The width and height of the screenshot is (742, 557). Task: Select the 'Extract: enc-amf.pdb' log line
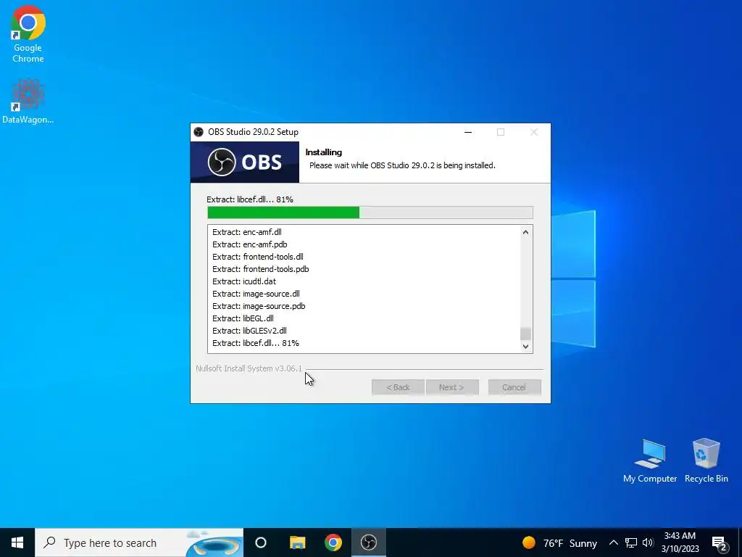tap(250, 244)
